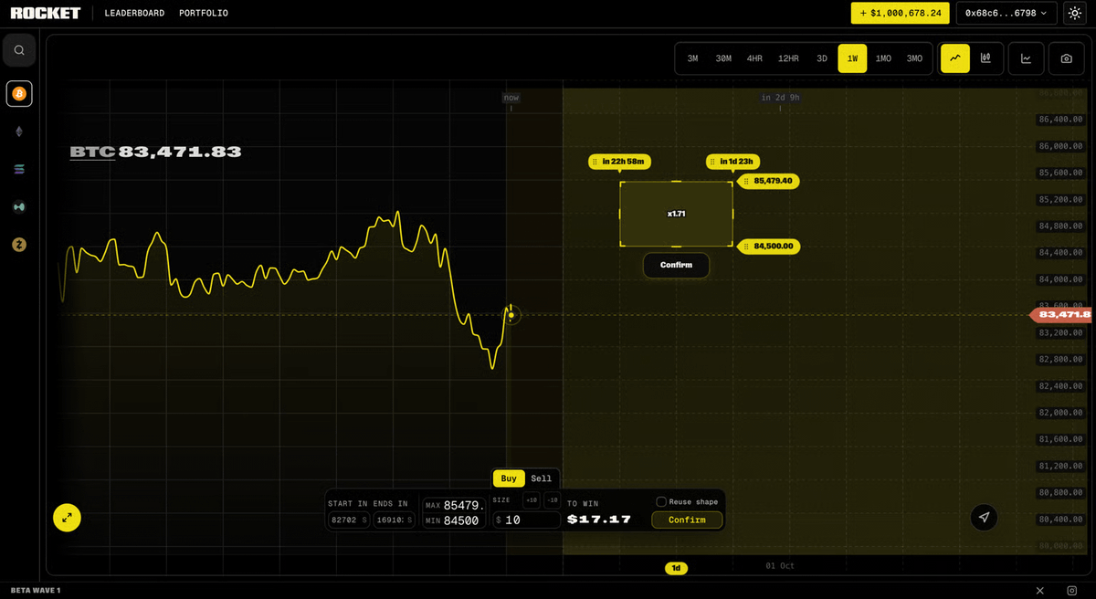
Task: Click the current price dot on chart
Action: coord(511,315)
